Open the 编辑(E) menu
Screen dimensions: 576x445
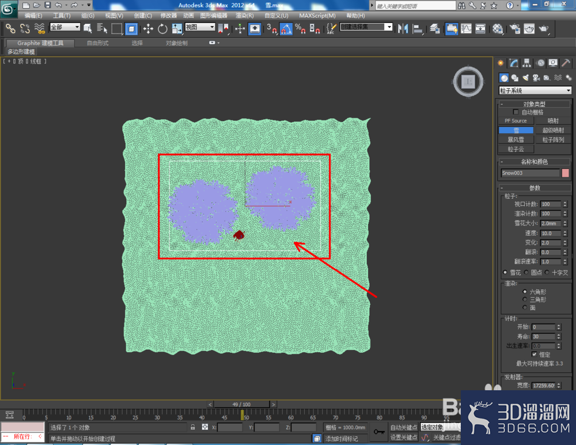[x=33, y=16]
